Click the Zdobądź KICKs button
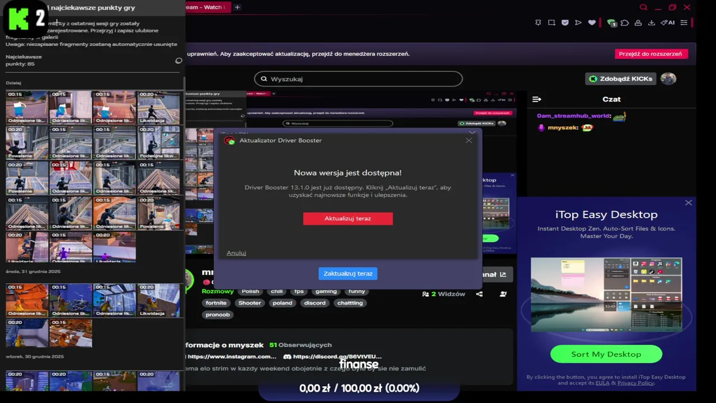This screenshot has height=403, width=716. tap(620, 79)
